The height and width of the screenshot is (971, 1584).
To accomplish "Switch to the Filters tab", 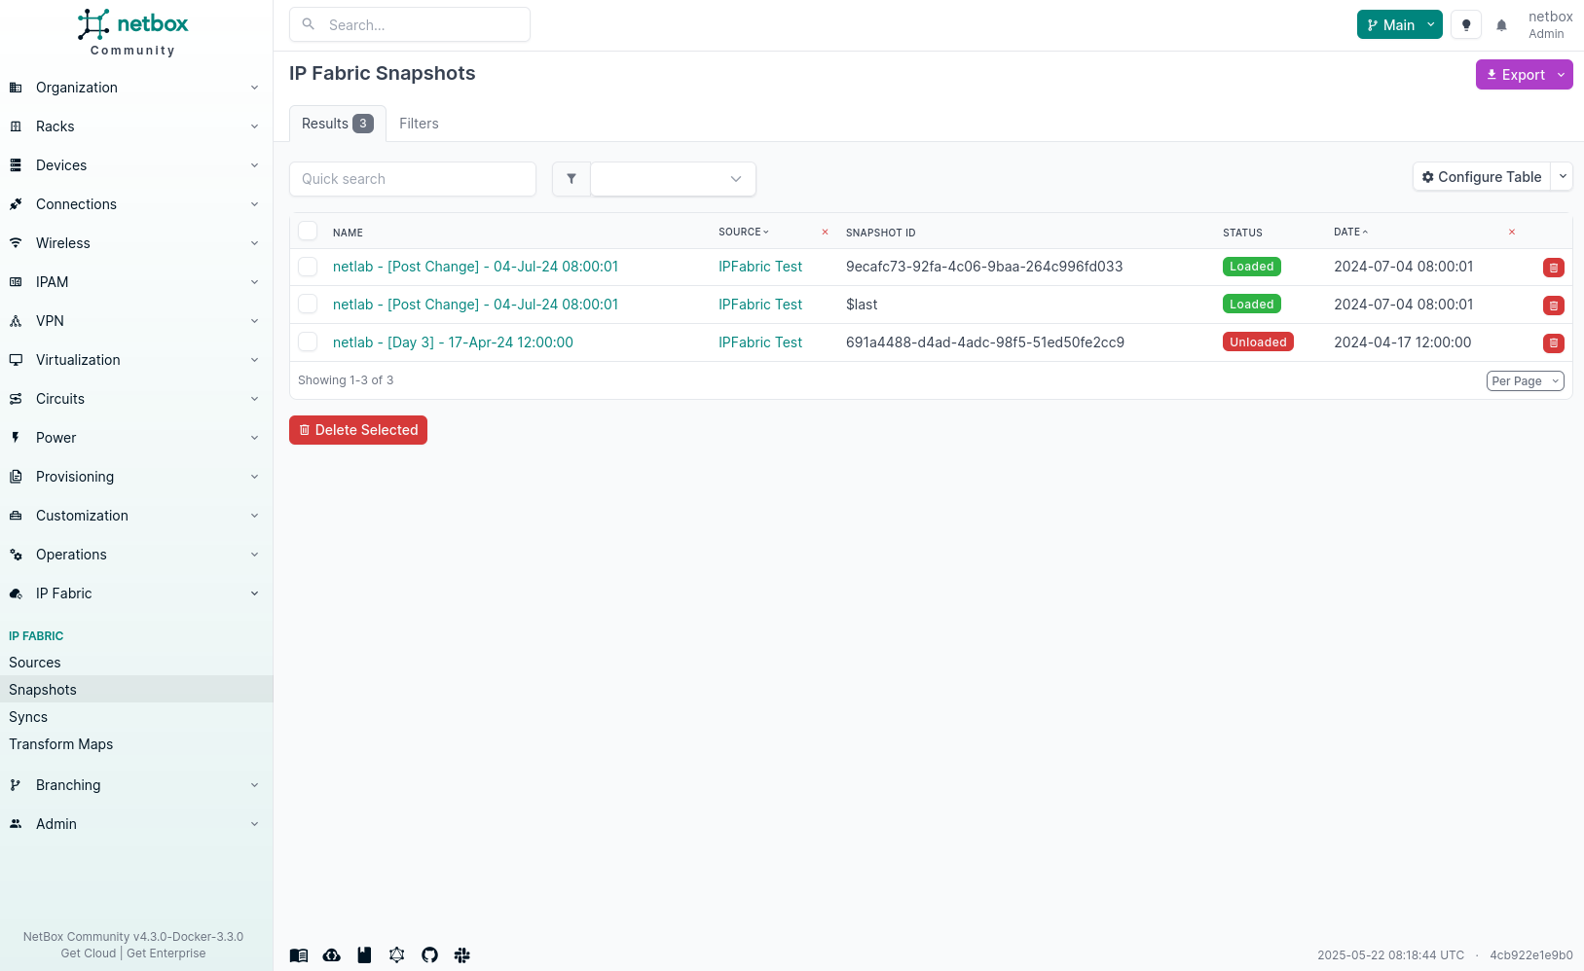I will point(419,124).
